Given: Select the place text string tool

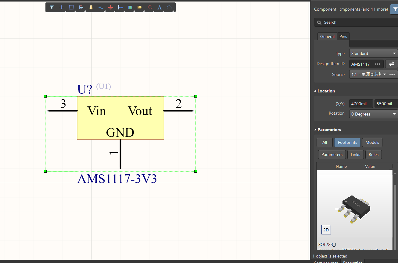Looking at the screenshot, I should [160, 7].
